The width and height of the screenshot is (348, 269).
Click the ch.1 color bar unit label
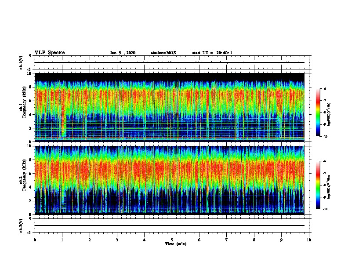pyautogui.click(x=329, y=114)
